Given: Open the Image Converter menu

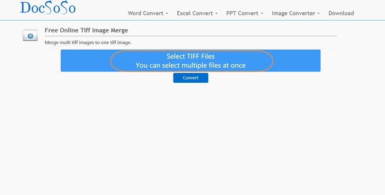Looking at the screenshot, I should click(x=294, y=13).
